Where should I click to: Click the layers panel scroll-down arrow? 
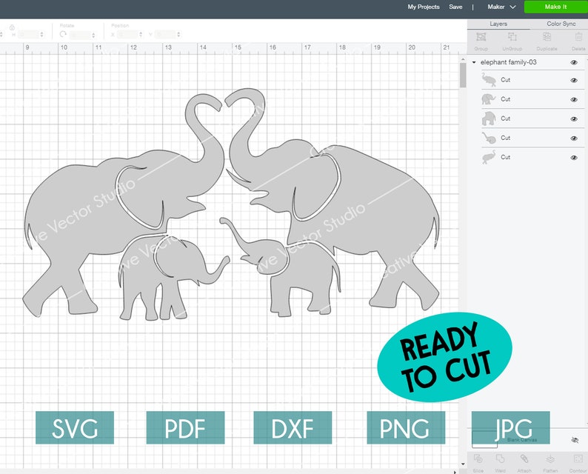click(x=463, y=464)
